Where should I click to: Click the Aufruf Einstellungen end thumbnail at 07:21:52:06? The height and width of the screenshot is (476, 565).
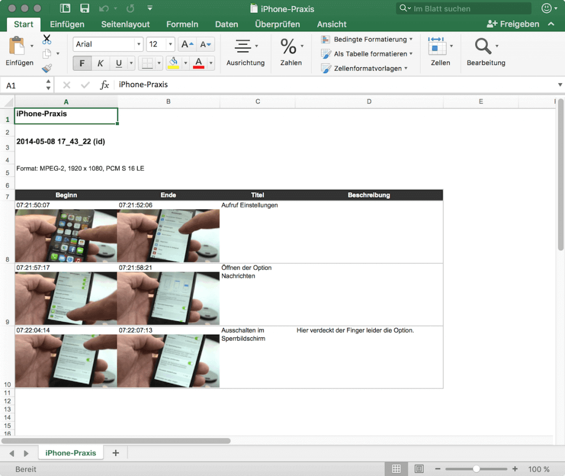tap(168, 236)
